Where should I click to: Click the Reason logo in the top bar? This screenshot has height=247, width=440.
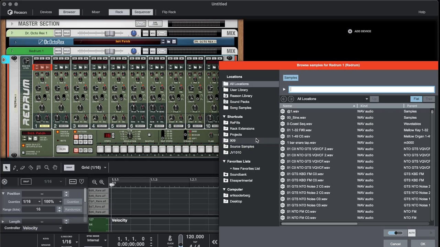coord(18,12)
